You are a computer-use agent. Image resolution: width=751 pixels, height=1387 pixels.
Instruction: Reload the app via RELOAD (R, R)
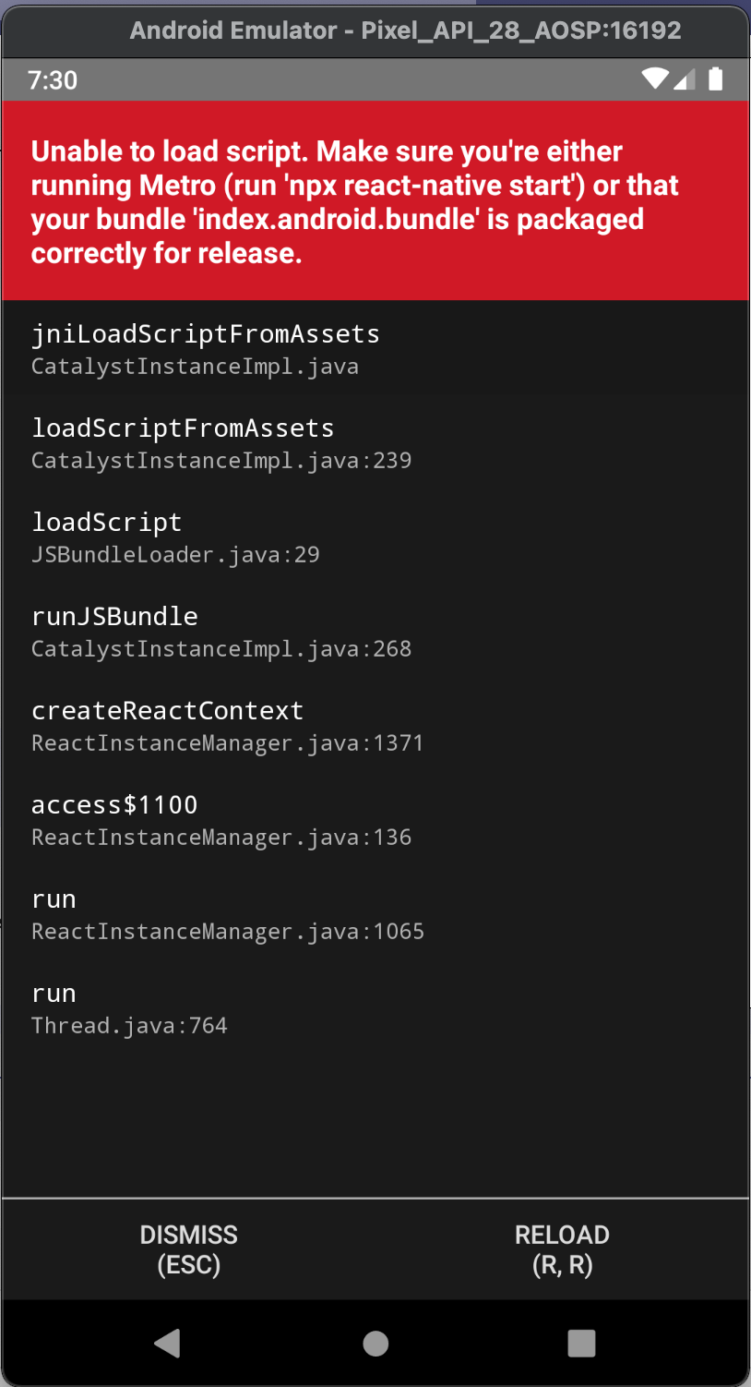tap(562, 1249)
